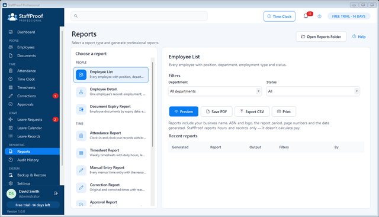Click the Save PDF button
Screen dimensions: 379x217
click(216, 111)
